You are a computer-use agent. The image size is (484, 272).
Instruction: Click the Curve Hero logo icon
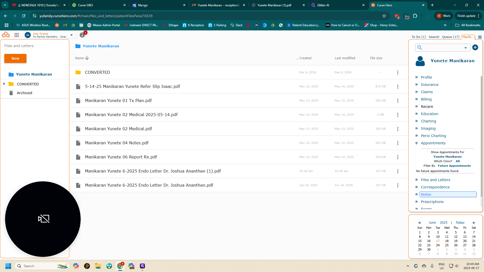(6, 35)
